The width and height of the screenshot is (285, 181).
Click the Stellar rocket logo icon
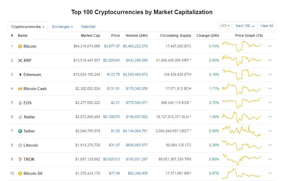[x=20, y=117]
